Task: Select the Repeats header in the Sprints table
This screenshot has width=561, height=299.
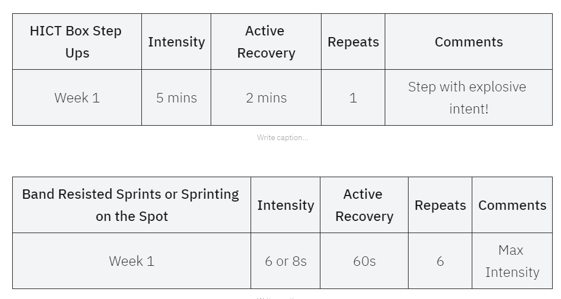Action: click(440, 205)
